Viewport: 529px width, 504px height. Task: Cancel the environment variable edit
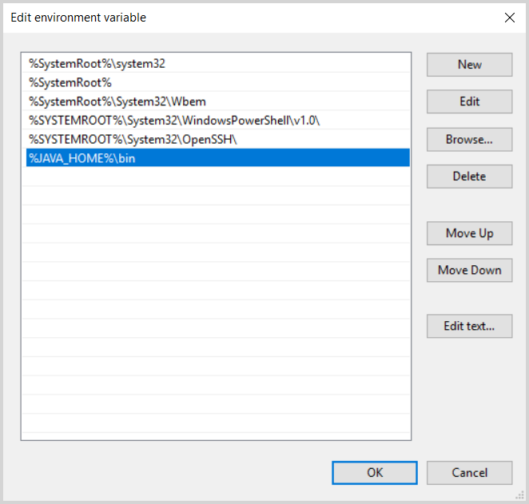pyautogui.click(x=469, y=472)
